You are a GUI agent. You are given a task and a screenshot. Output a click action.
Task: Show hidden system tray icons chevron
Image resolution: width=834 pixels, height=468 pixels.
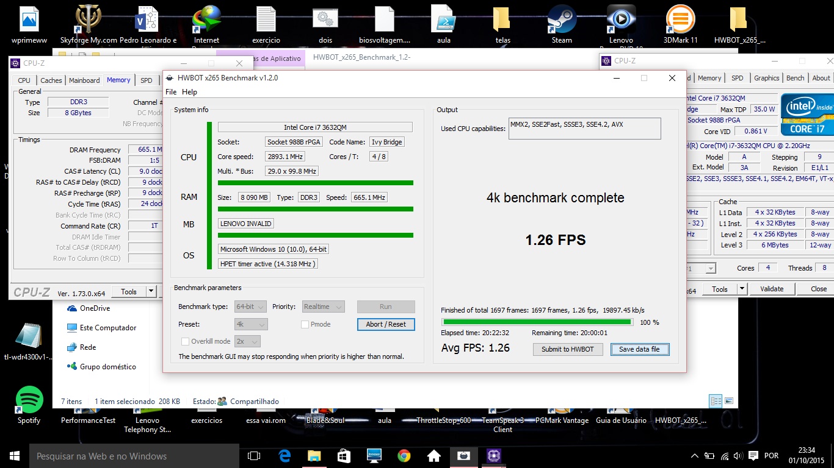tap(695, 456)
